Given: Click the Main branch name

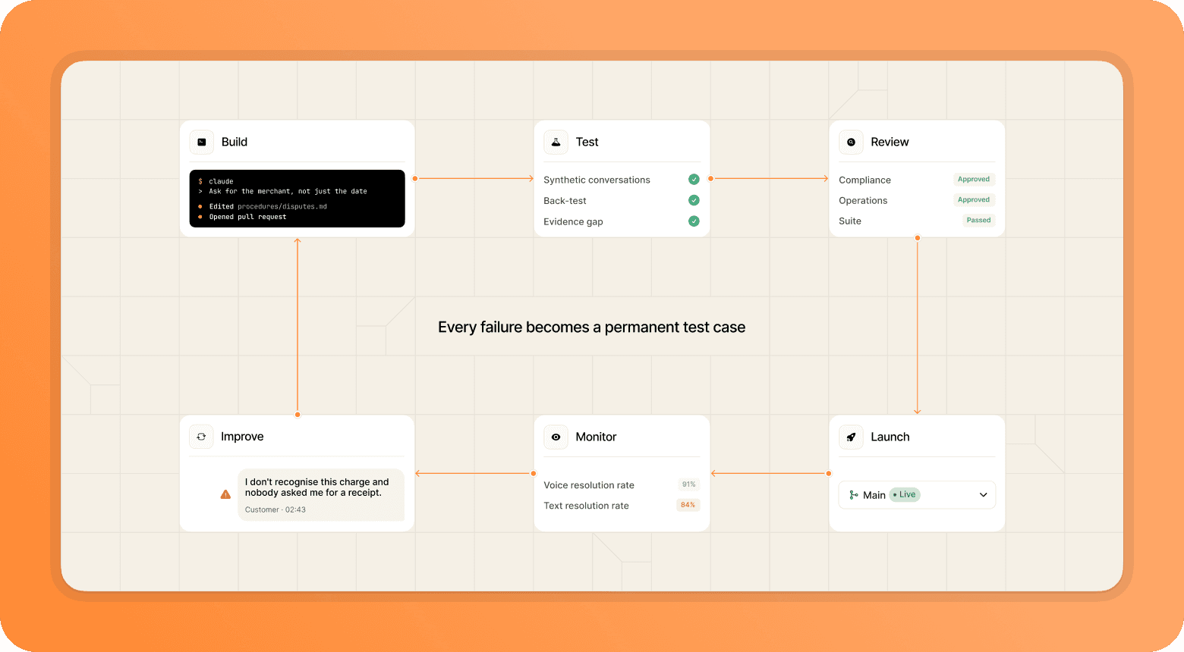Looking at the screenshot, I should pyautogui.click(x=874, y=495).
